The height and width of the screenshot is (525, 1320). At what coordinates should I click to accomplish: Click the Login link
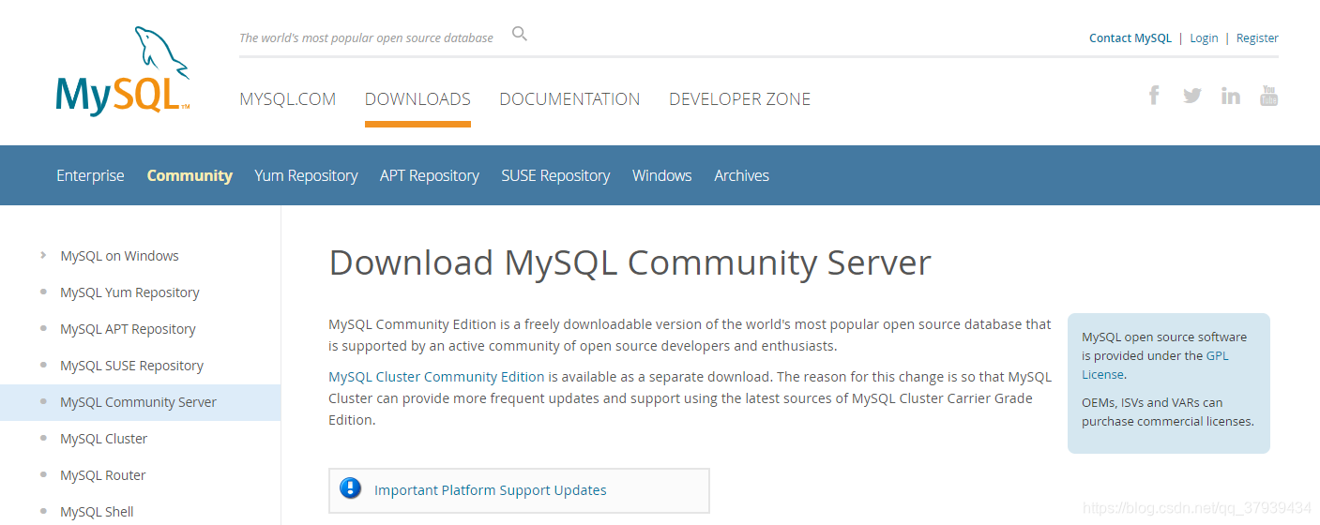(x=1204, y=38)
